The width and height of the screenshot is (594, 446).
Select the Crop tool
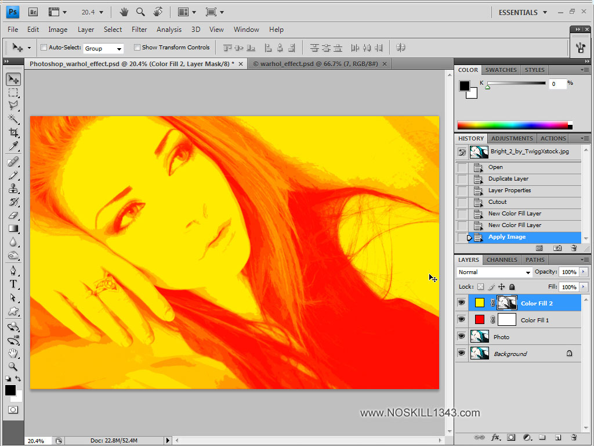tap(13, 132)
